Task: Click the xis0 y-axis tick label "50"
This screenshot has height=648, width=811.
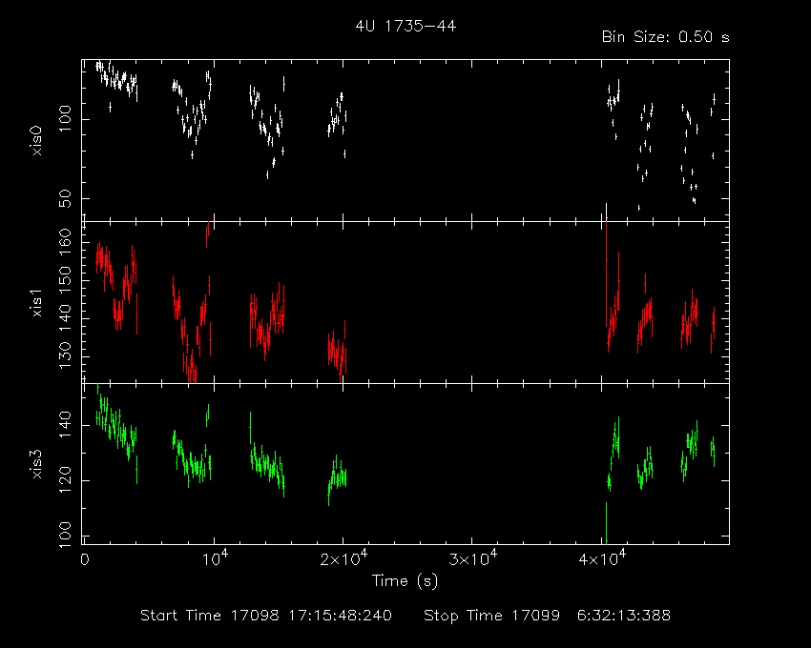Action: [65, 198]
